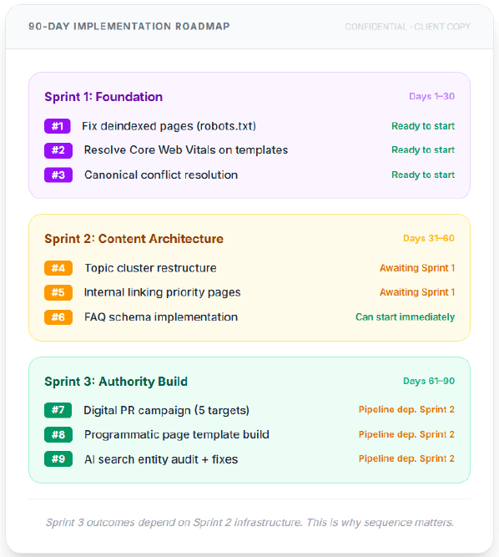Click Can start immediately status
The height and width of the screenshot is (557, 499).
pos(405,316)
